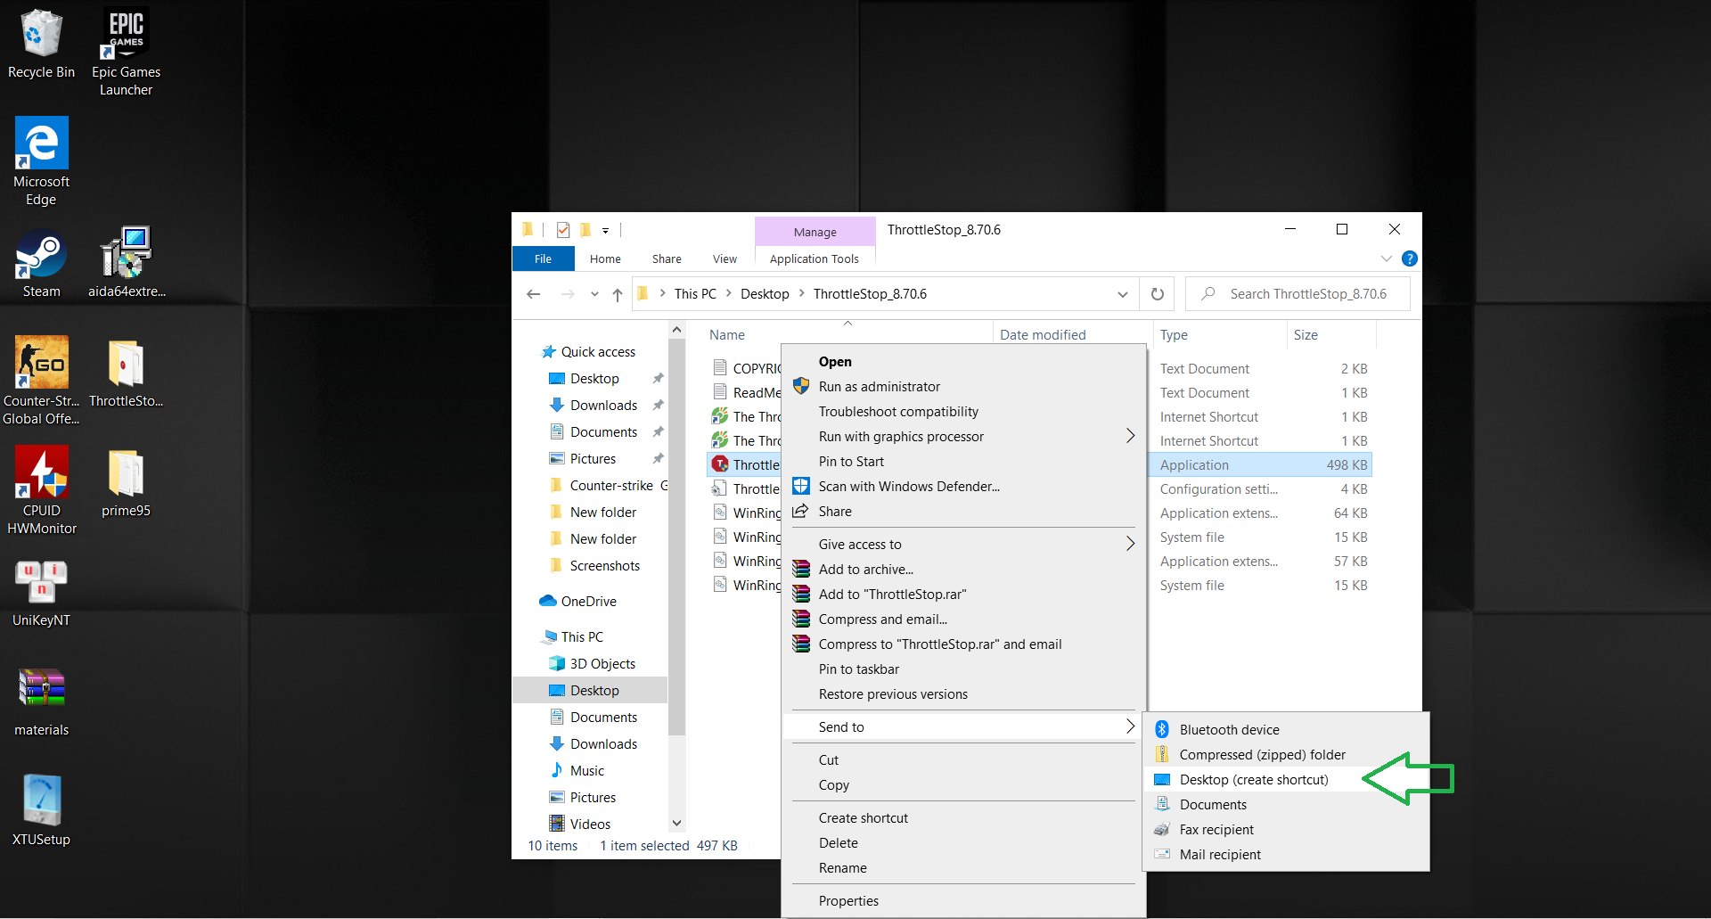Send to Compressed (zipped) folder
This screenshot has height=919, width=1711.
click(1286, 755)
